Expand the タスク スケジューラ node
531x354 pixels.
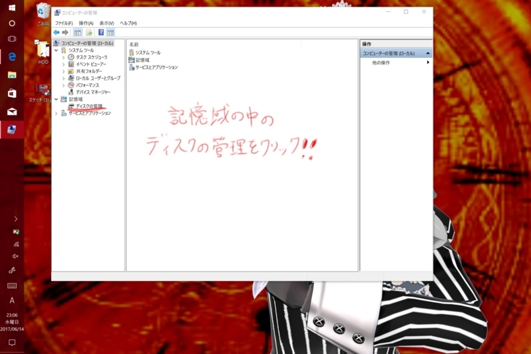pos(63,57)
